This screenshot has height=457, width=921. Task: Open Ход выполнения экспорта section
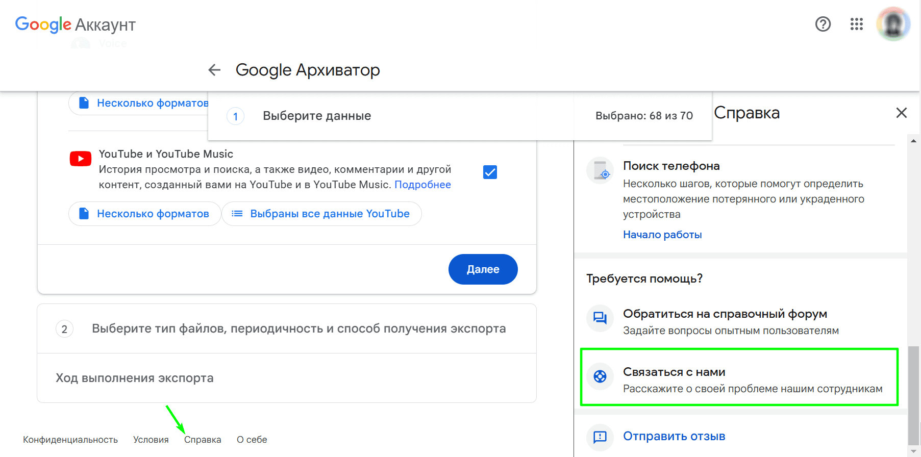pyautogui.click(x=287, y=378)
